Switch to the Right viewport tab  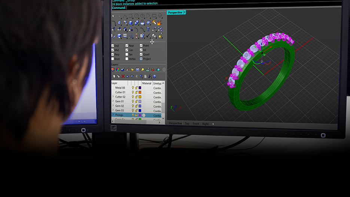pyautogui.click(x=206, y=124)
